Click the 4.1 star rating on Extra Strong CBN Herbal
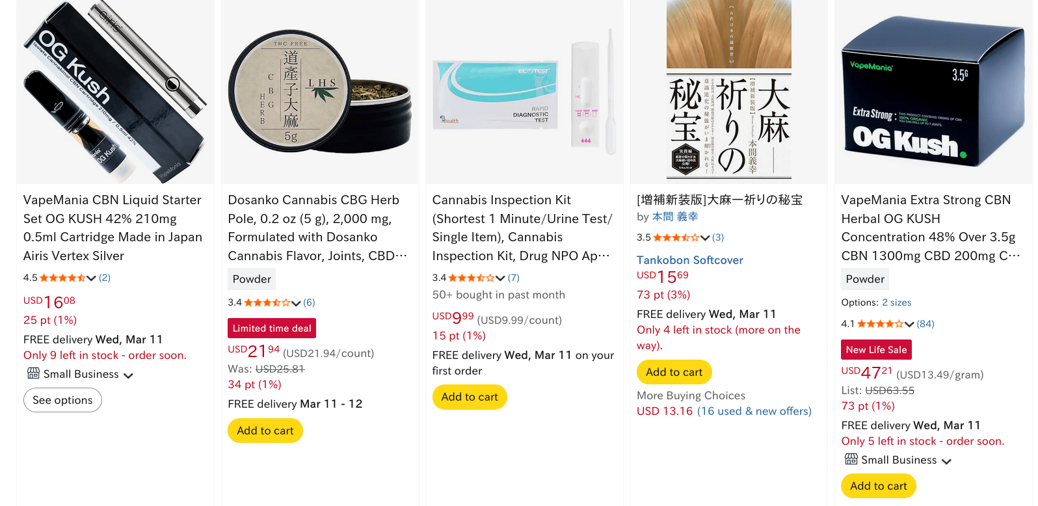This screenshot has width=1038, height=506. click(x=881, y=324)
